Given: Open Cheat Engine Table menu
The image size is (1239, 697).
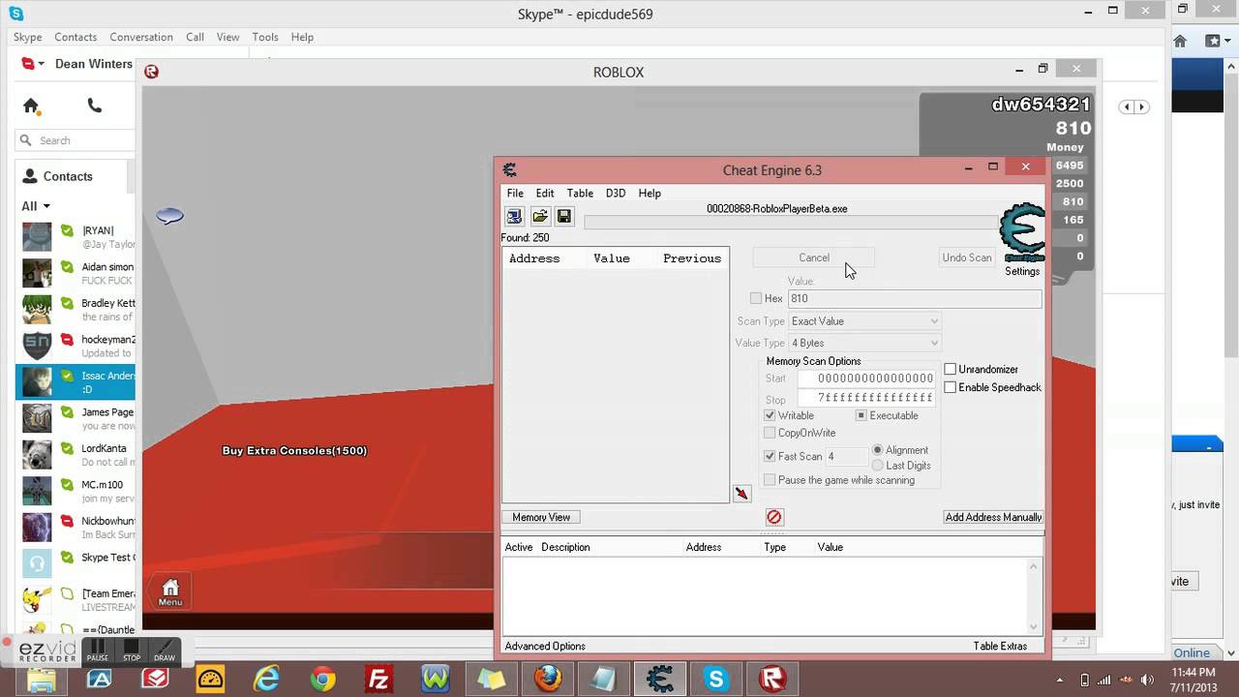Looking at the screenshot, I should pyautogui.click(x=580, y=193).
